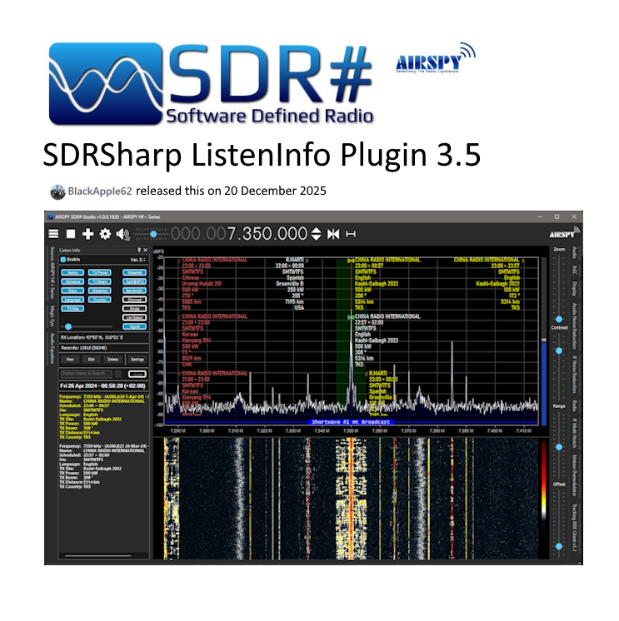619x621 pixels.
Task: Toggle the Enable checkbox in Listen Info
Action: tap(63, 260)
